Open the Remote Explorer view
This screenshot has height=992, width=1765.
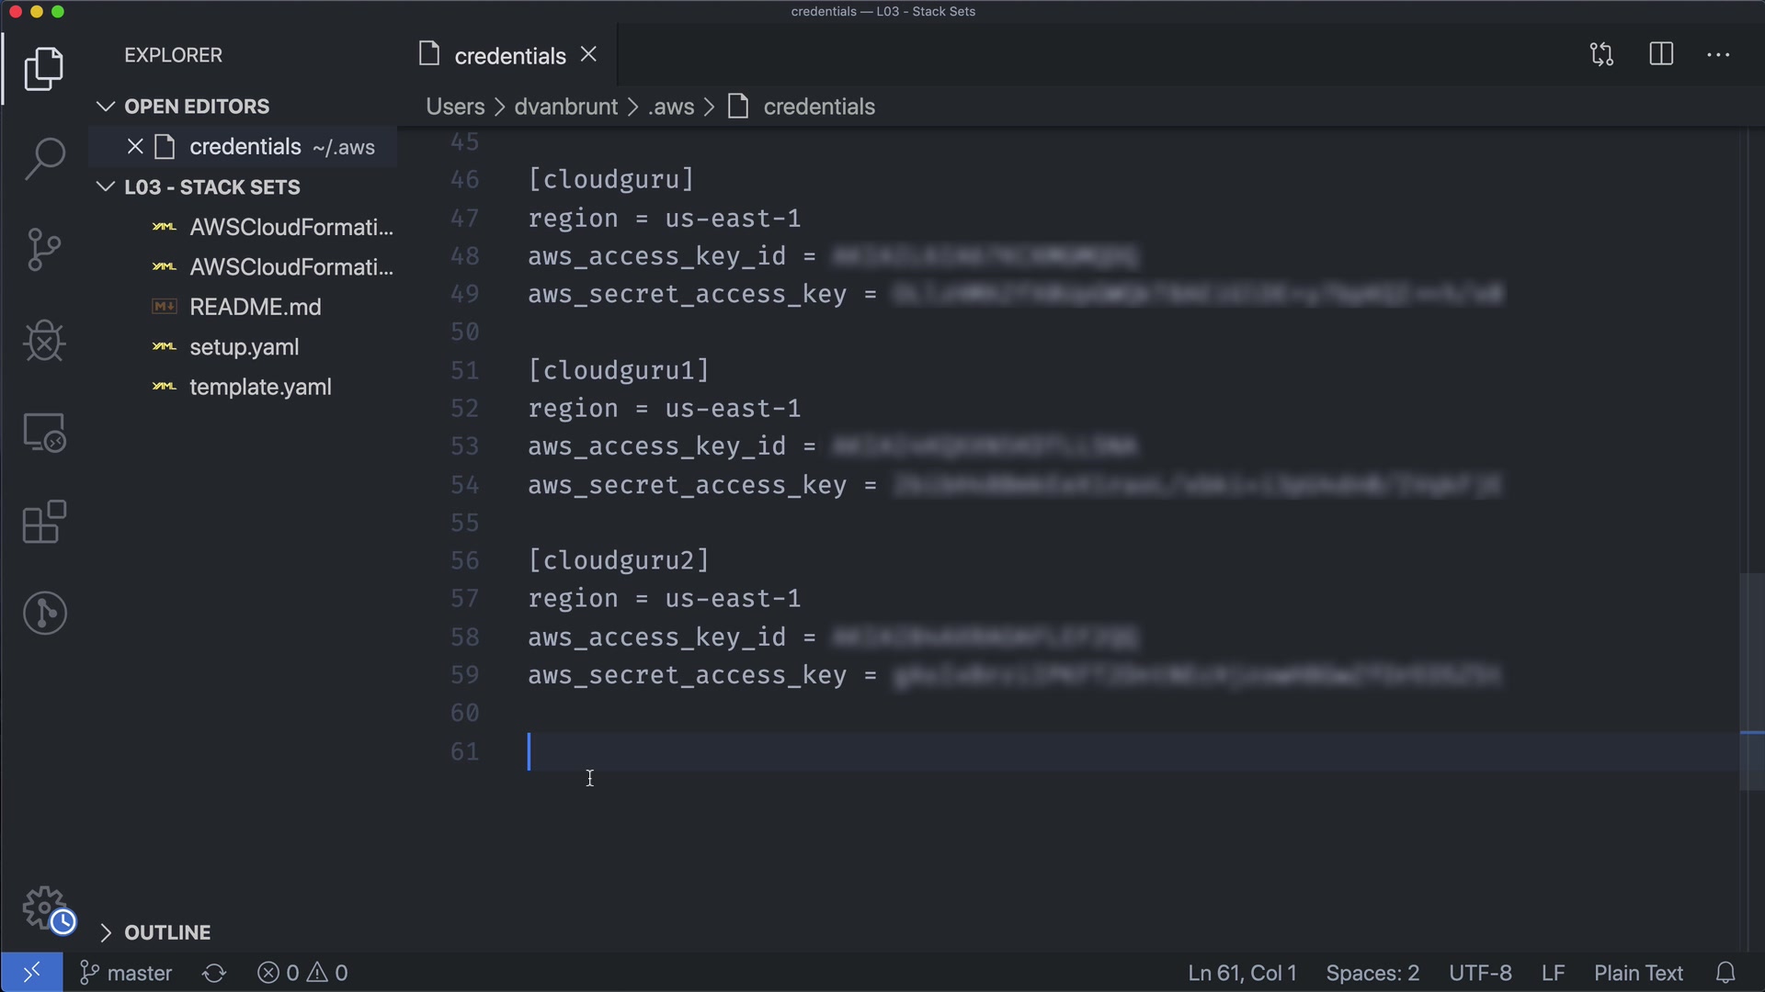tap(44, 432)
